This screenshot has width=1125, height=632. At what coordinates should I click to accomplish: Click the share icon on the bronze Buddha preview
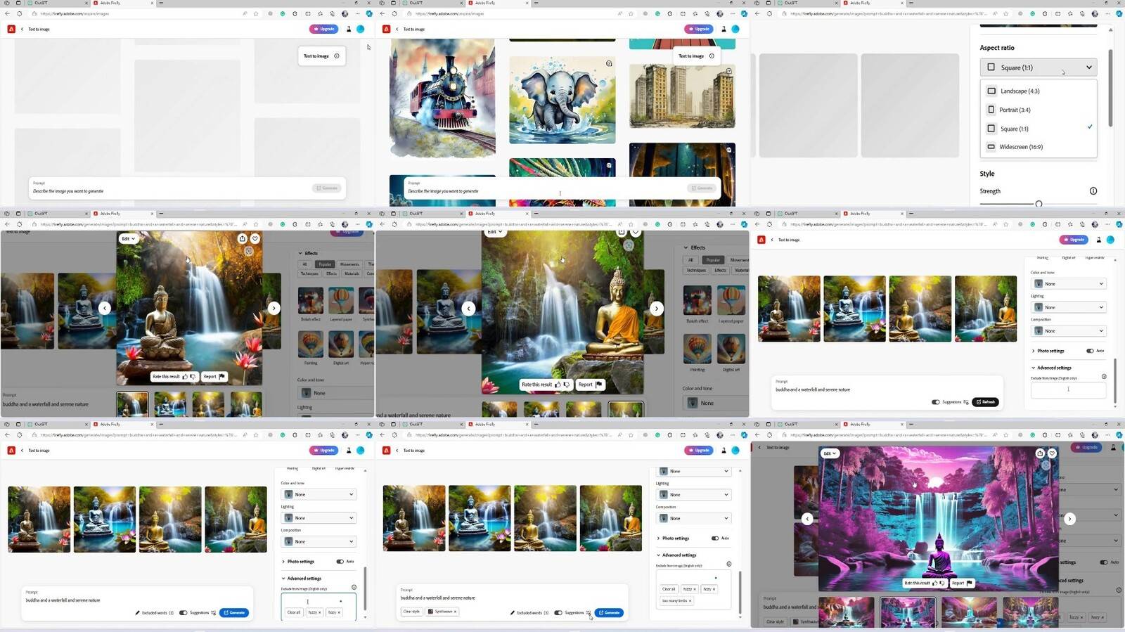point(243,239)
